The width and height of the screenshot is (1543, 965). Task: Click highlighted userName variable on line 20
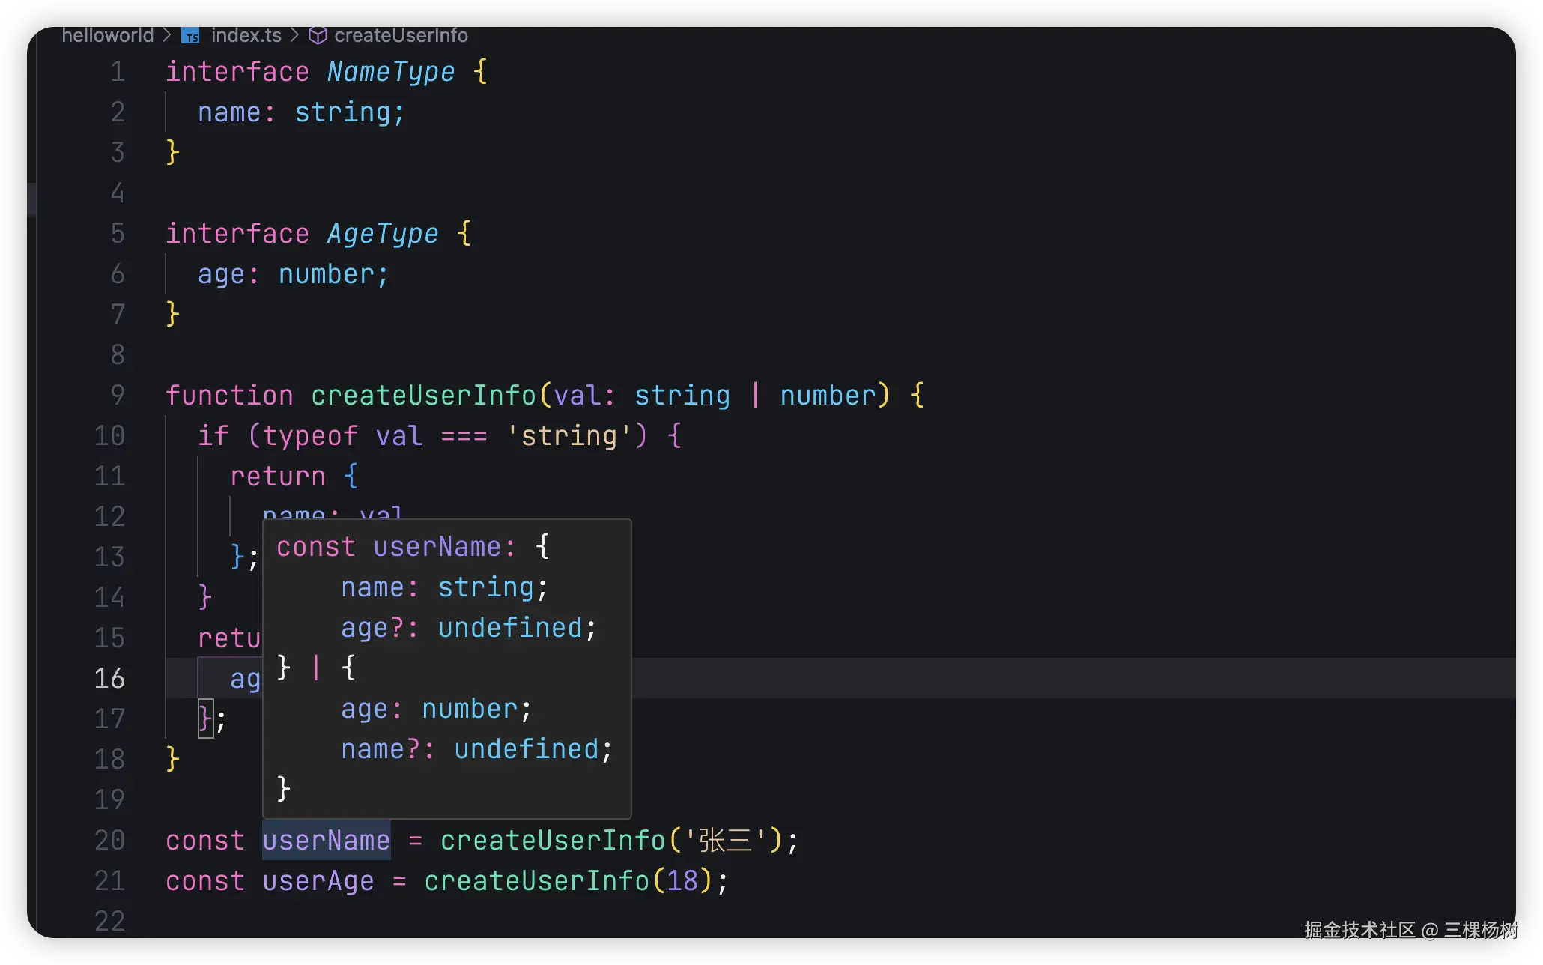[x=326, y=840]
